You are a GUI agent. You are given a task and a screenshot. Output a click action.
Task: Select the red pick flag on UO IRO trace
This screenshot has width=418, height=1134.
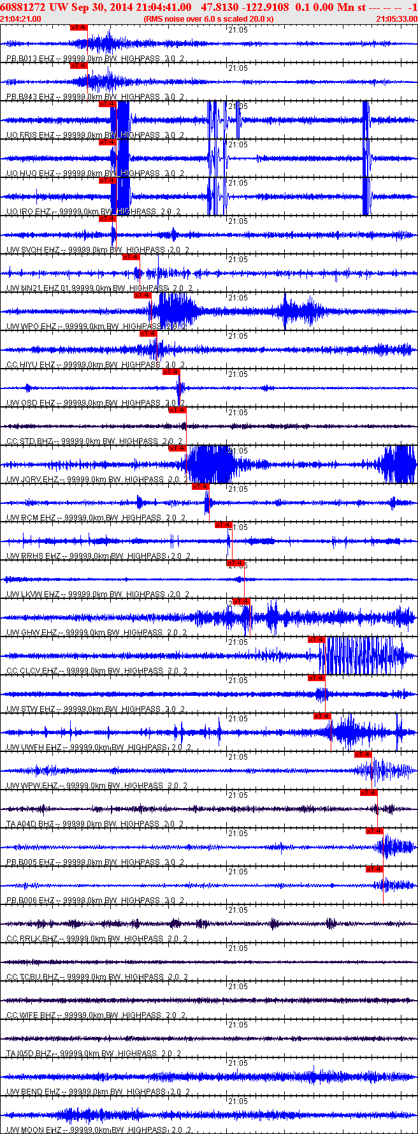[x=107, y=180]
